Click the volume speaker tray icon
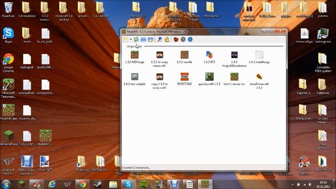The height and width of the screenshot is (189, 336). tap(310, 184)
